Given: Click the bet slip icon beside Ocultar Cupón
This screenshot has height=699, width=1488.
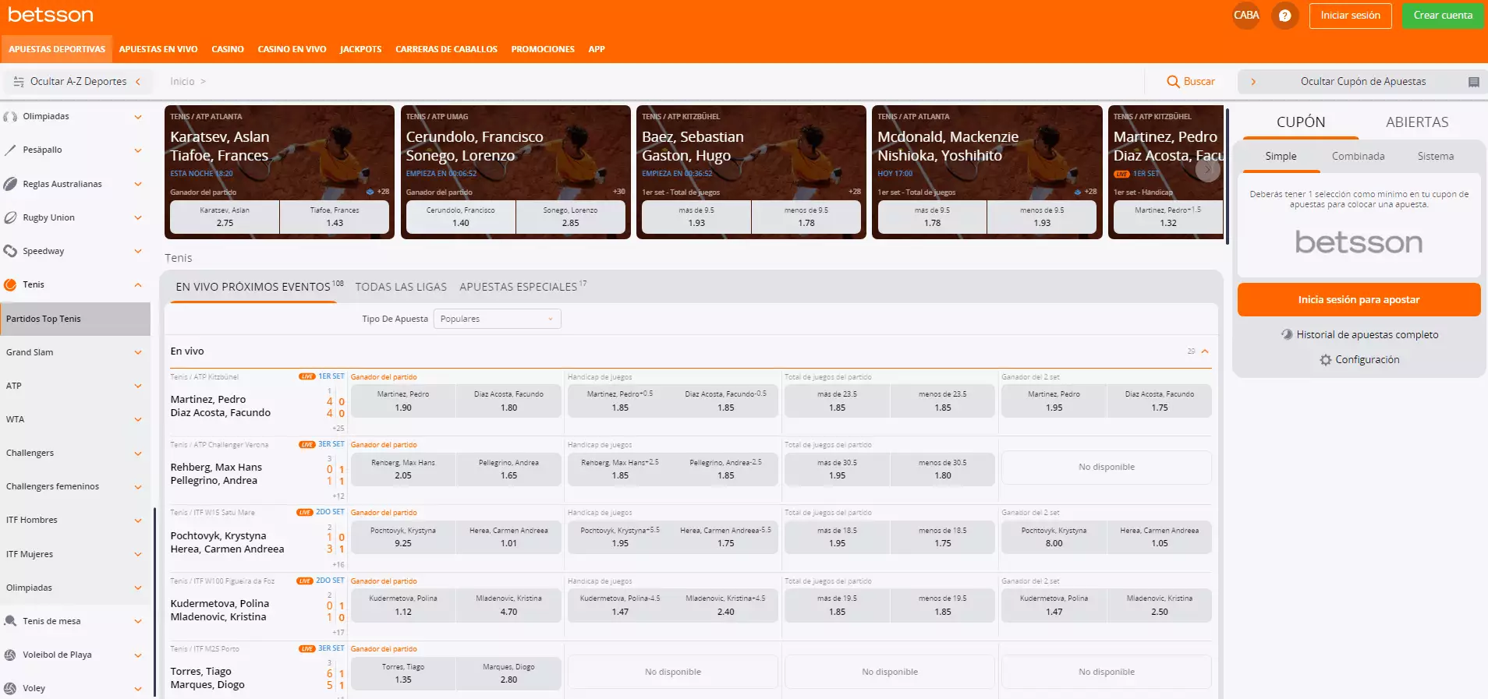Looking at the screenshot, I should tap(1473, 82).
